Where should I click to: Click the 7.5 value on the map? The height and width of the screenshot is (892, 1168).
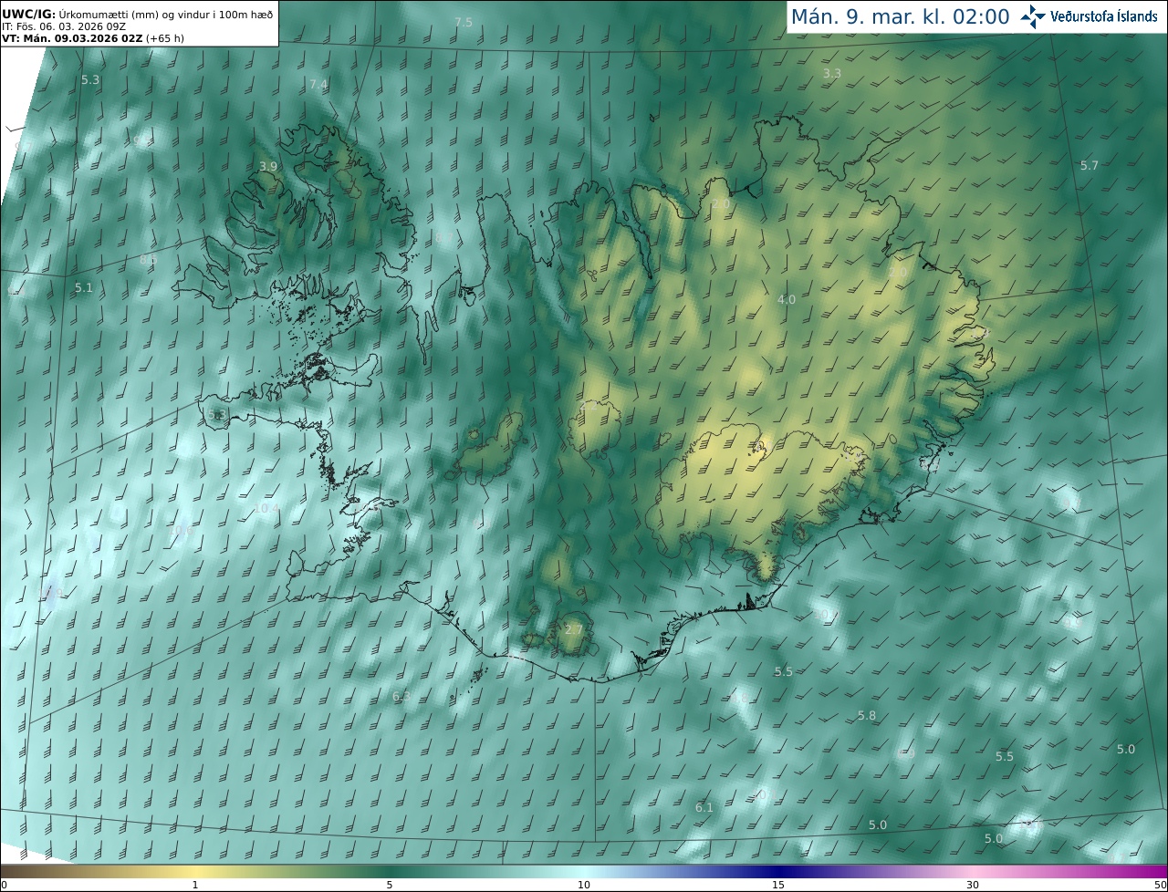[464, 22]
